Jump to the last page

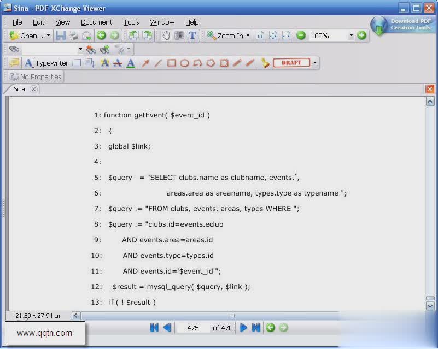pyautogui.click(x=256, y=328)
